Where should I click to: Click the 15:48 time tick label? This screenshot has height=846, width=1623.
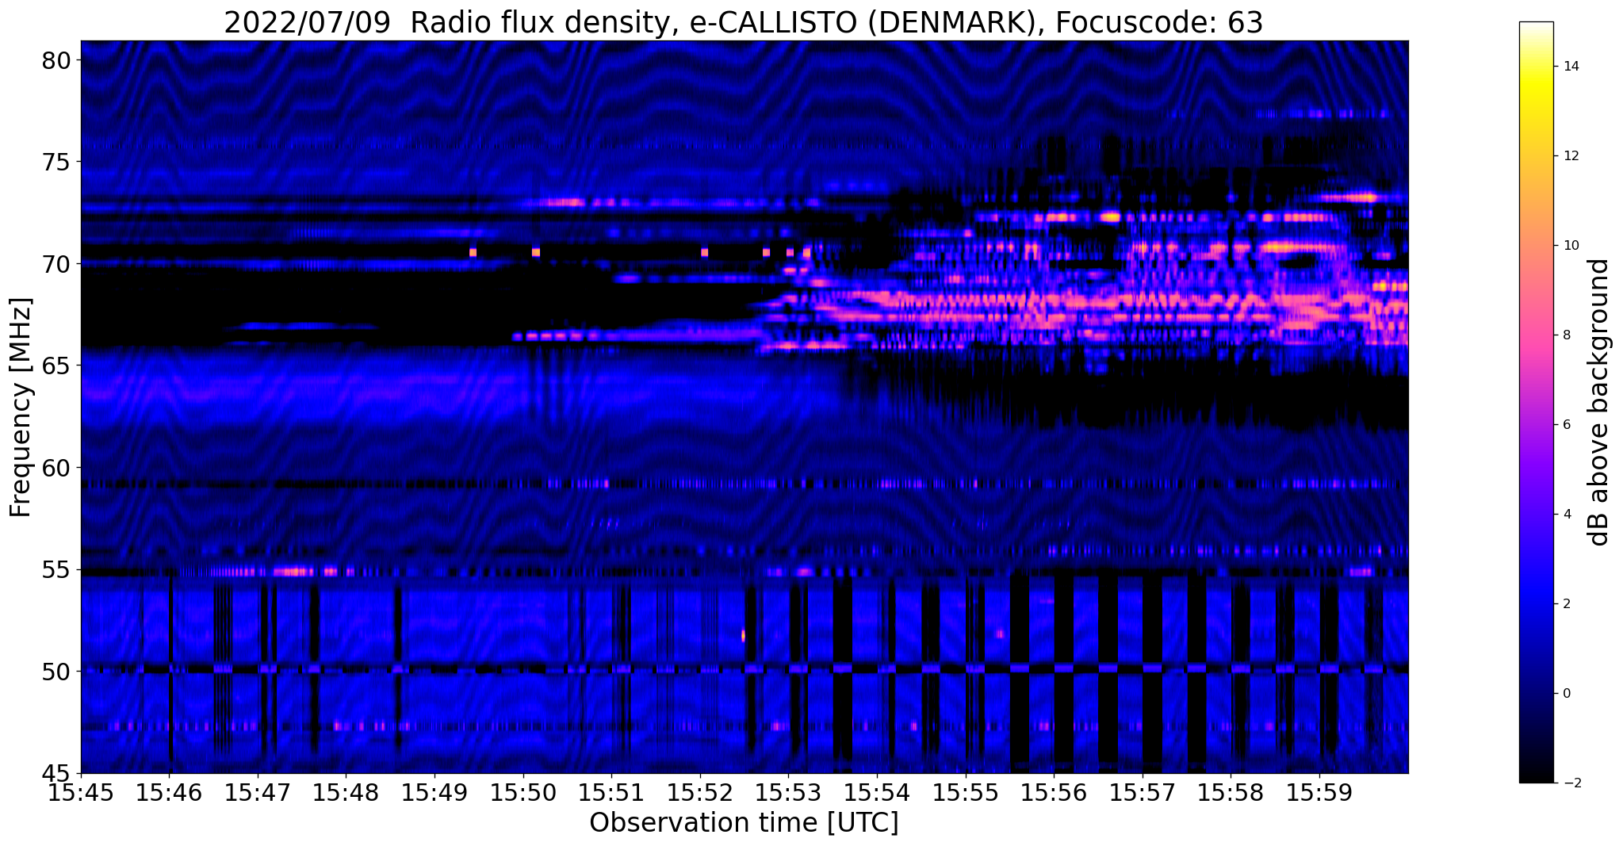(x=346, y=793)
